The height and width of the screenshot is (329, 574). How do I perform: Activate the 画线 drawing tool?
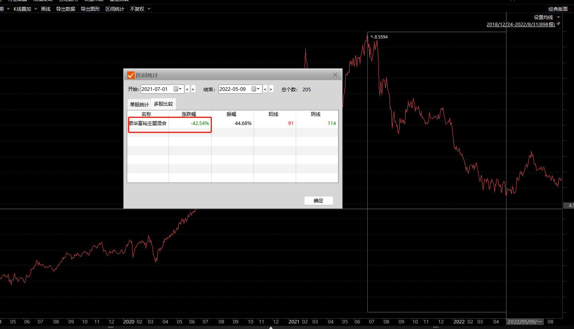[x=46, y=9]
